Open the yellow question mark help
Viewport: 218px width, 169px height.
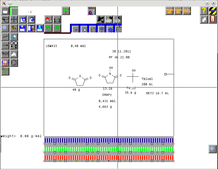pyautogui.click(x=204, y=11)
